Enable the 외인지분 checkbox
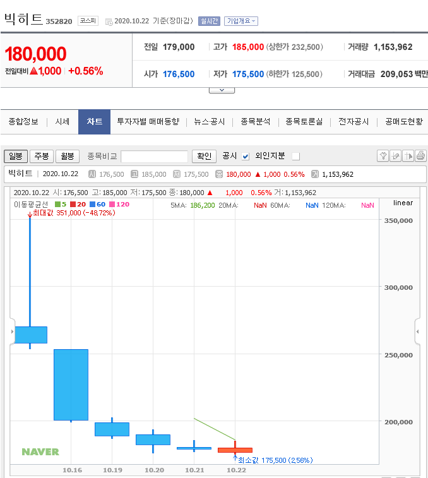The width and height of the screenshot is (428, 478). click(295, 156)
